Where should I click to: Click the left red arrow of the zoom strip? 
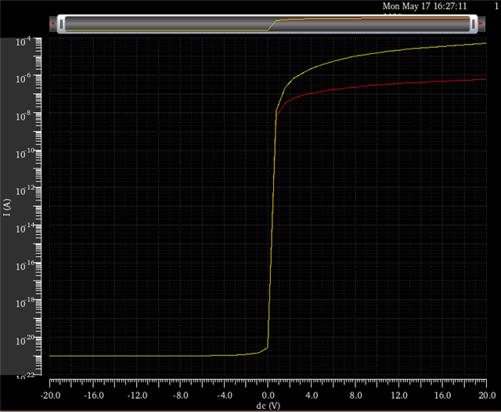click(x=53, y=23)
